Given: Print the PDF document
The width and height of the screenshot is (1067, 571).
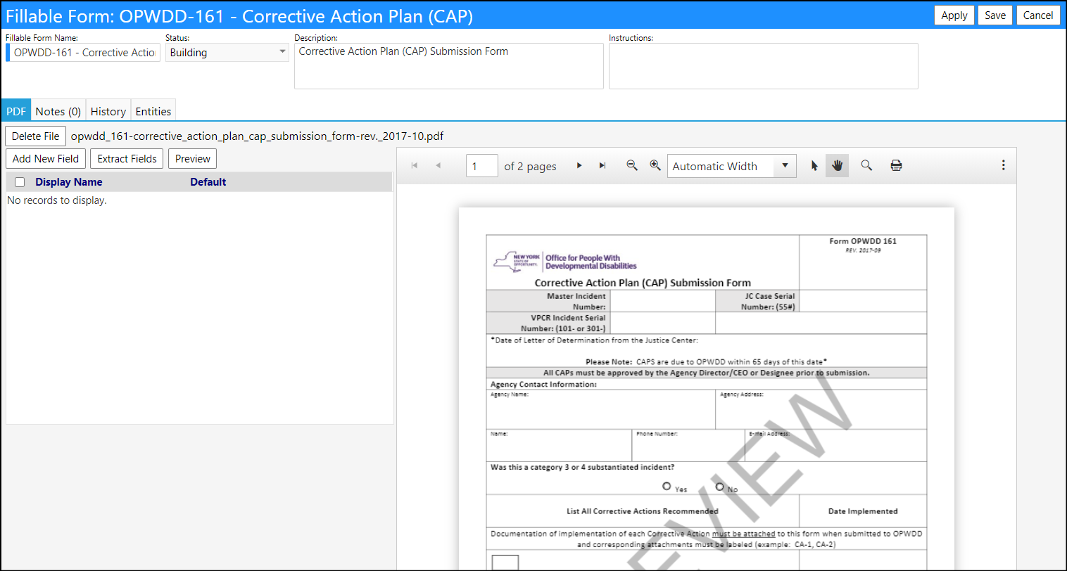Looking at the screenshot, I should 896,165.
